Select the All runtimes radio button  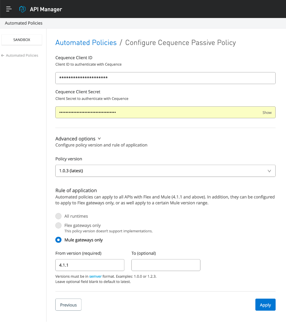pos(58,216)
